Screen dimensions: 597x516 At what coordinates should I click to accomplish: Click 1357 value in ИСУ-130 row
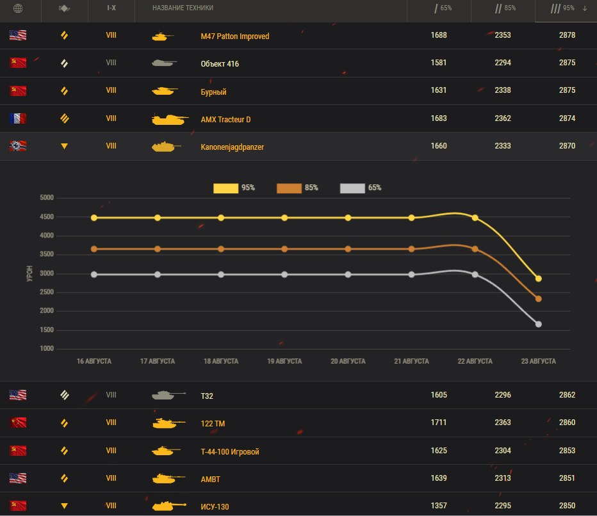439,505
